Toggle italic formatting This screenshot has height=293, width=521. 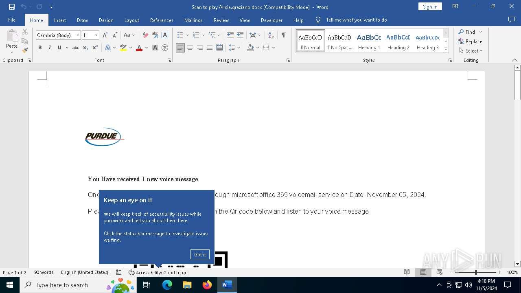coord(50,48)
